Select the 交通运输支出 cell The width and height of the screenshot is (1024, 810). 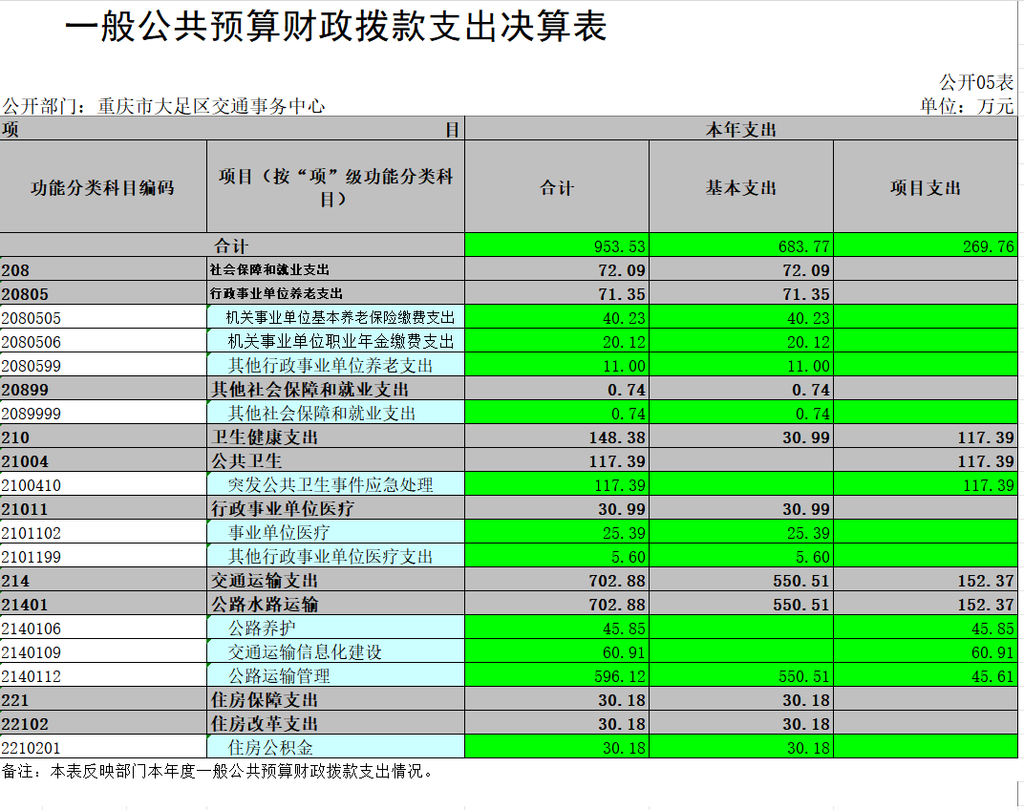[335, 581]
